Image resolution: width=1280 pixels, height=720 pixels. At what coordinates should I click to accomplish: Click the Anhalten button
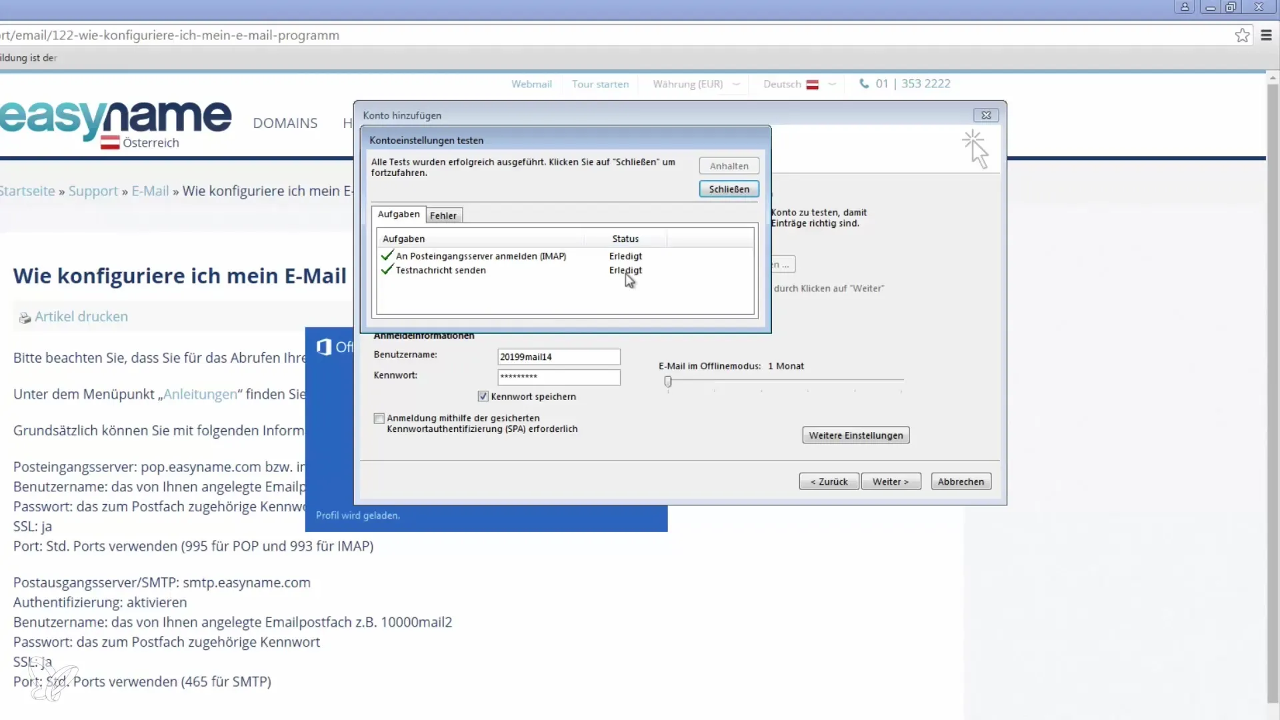pyautogui.click(x=729, y=166)
